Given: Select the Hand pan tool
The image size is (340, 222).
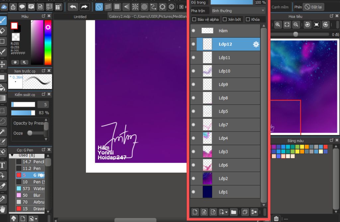Looking at the screenshot, I should (3, 209).
